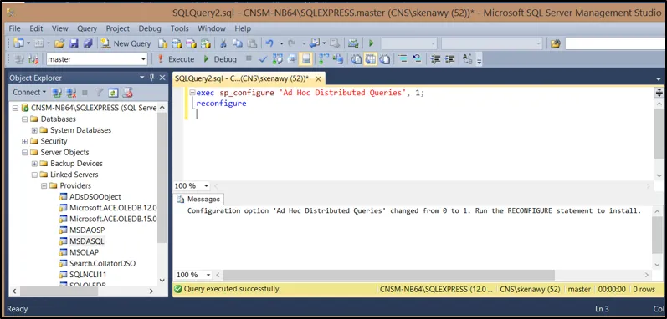The height and width of the screenshot is (319, 667).
Task: Open the Query menu
Action: (x=87, y=28)
